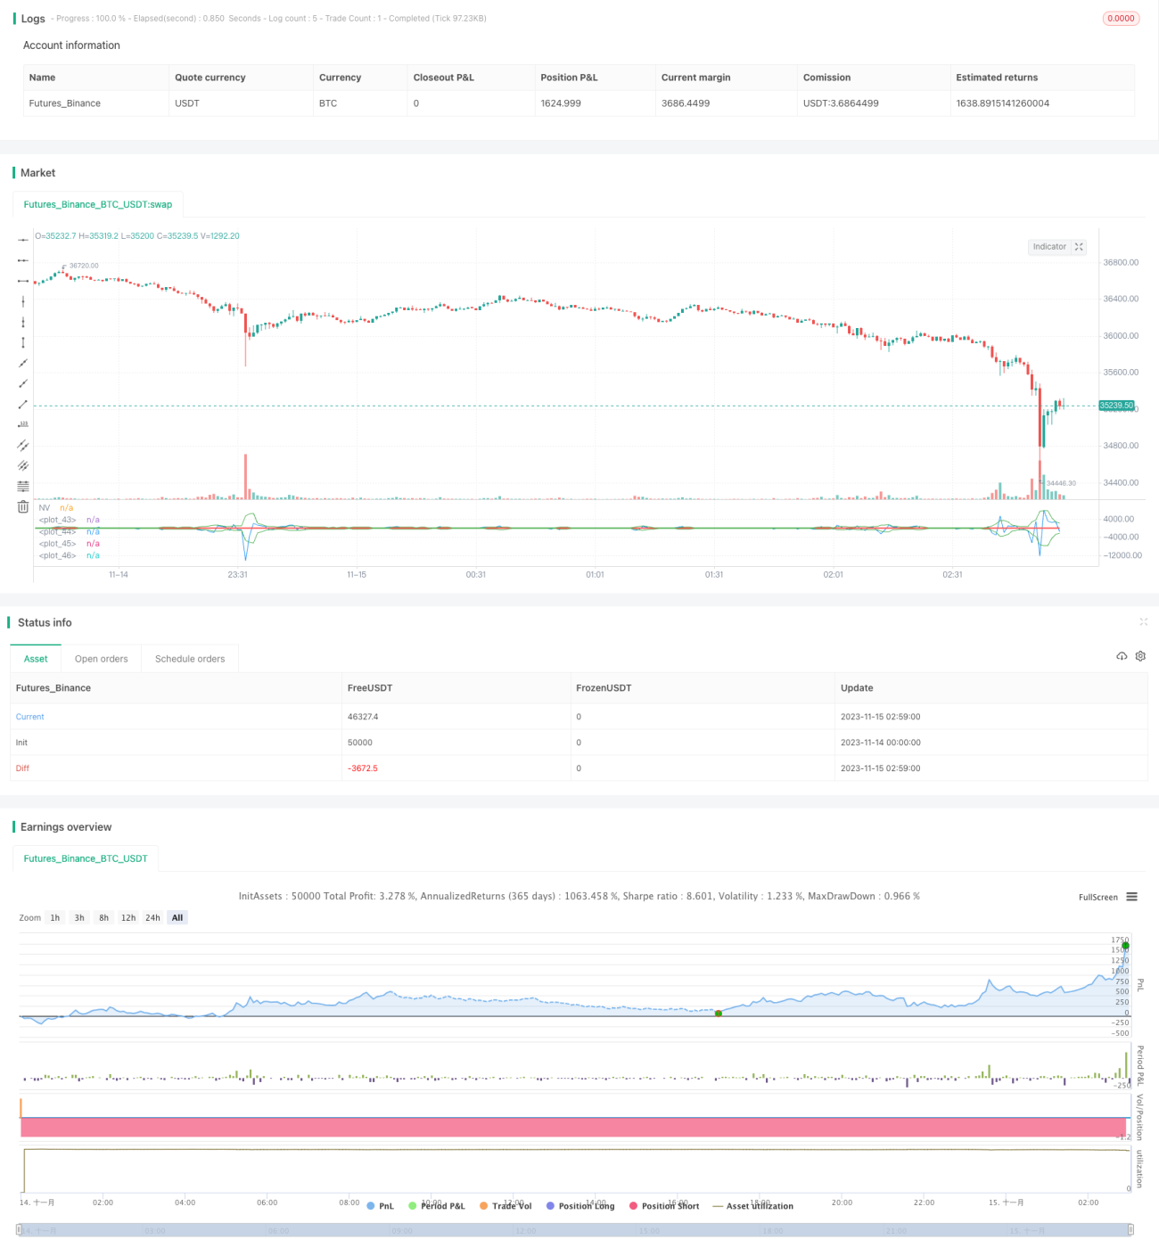The width and height of the screenshot is (1159, 1256).
Task: Click the right handle of range navigator
Action: [1130, 1229]
